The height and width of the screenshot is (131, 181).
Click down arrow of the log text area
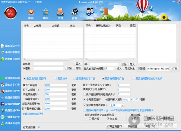178,61
